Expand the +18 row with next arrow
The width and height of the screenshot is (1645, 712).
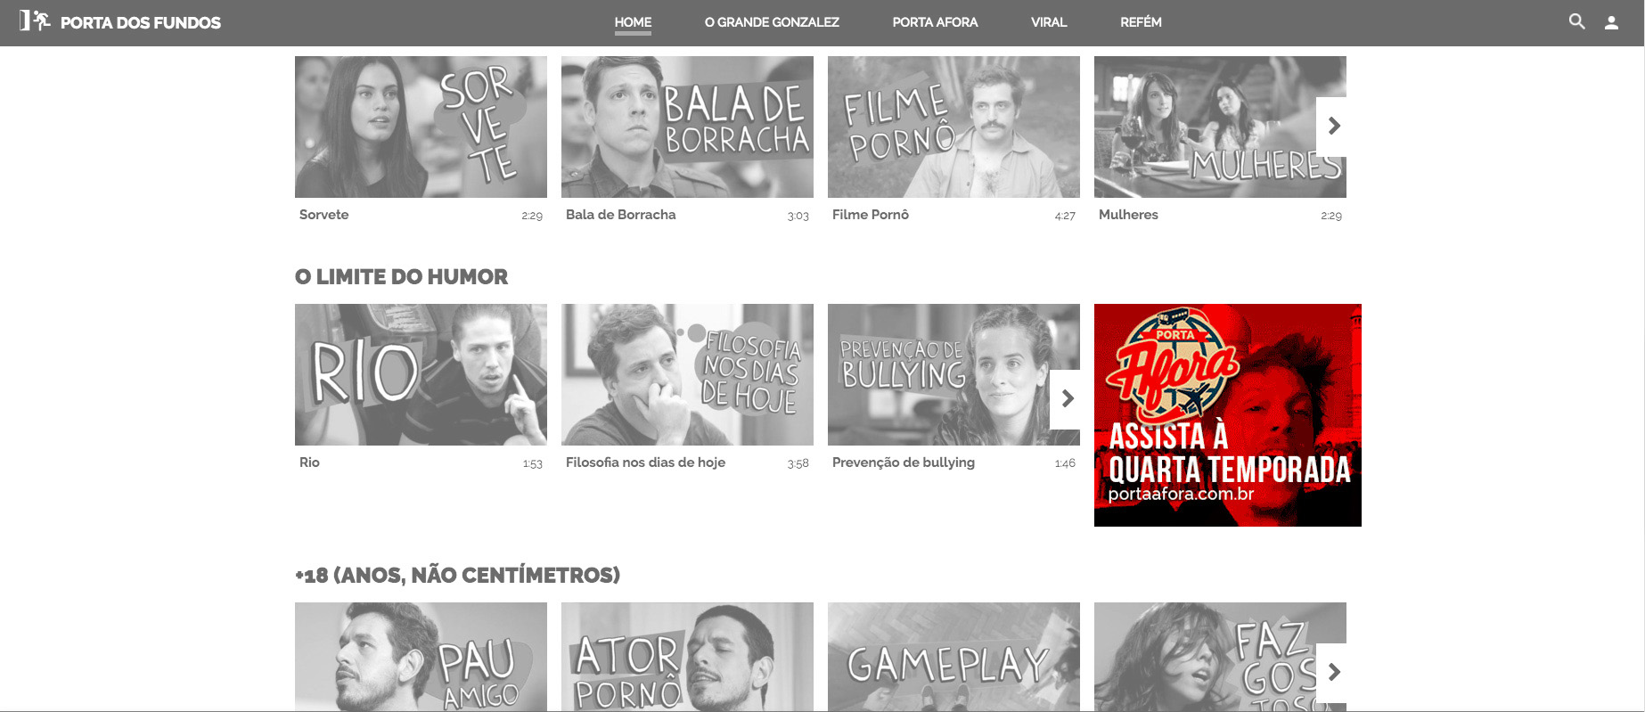click(x=1332, y=672)
